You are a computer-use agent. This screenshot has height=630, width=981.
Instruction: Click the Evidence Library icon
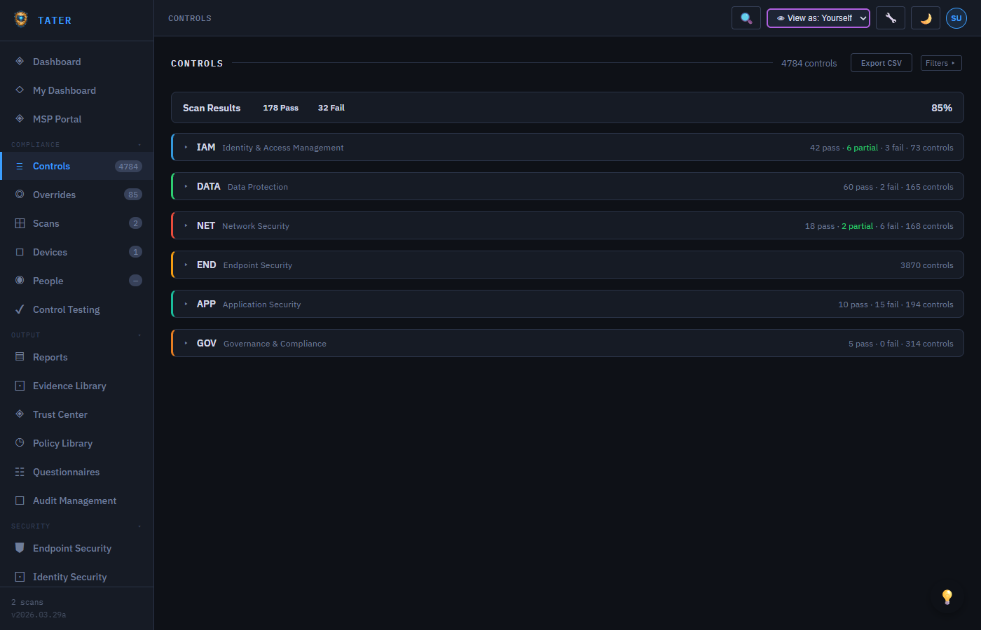click(20, 386)
